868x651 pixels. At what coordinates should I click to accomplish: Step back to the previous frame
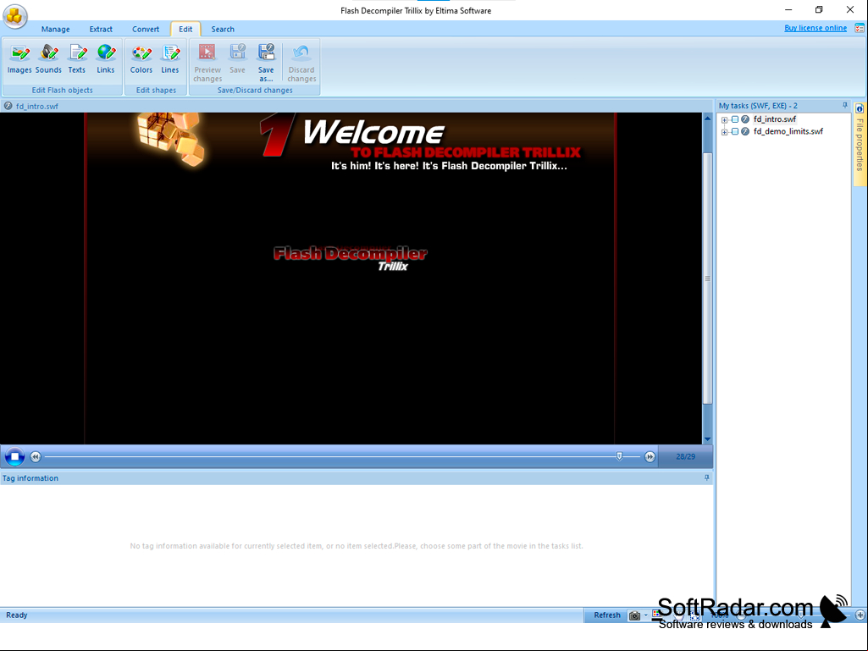pos(36,456)
